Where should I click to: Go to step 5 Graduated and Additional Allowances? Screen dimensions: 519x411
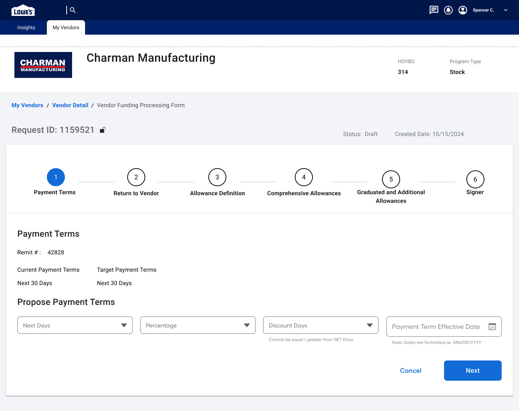(391, 179)
